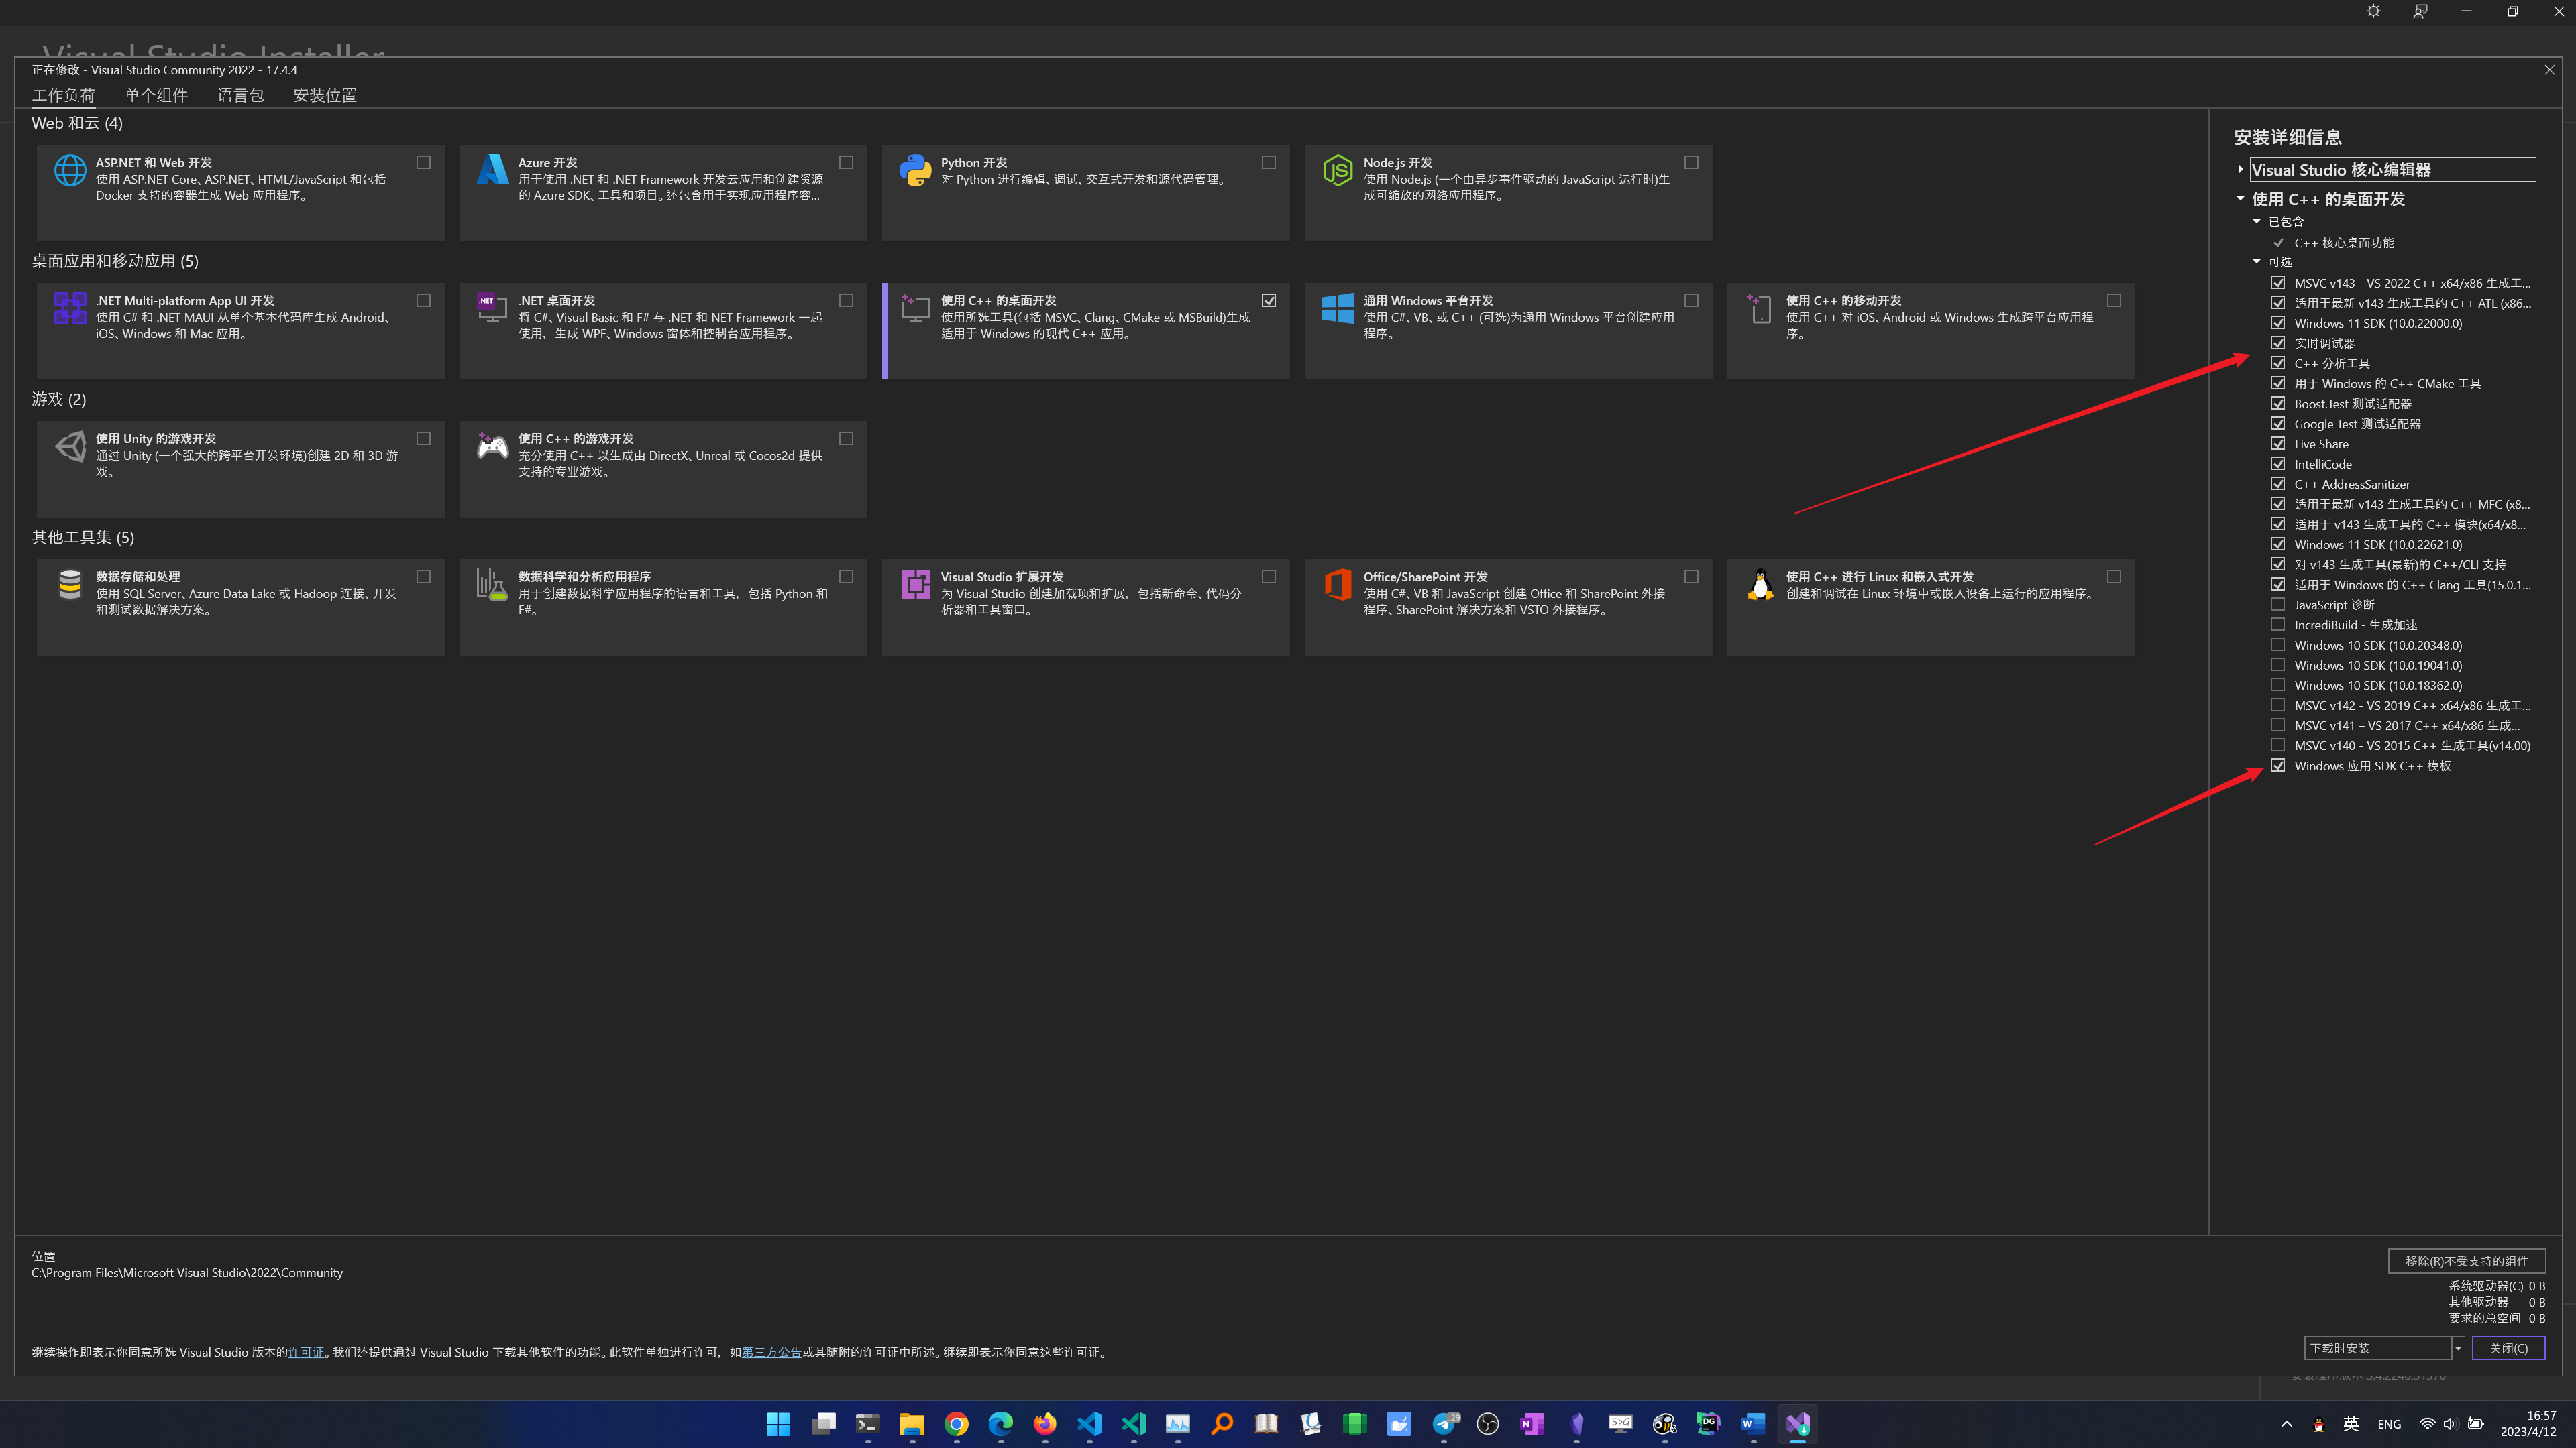Open the settings gear in title bar

(2373, 12)
